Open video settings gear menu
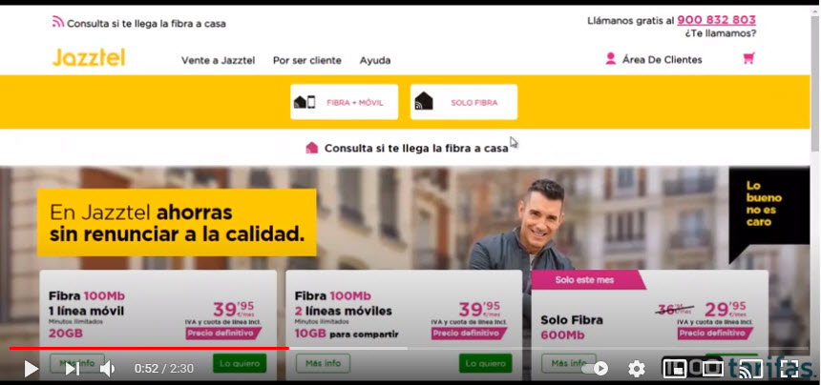Image resolution: width=821 pixels, height=385 pixels. (636, 369)
